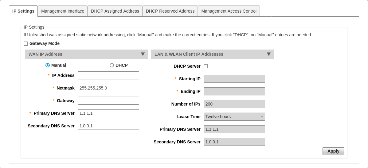Open the DHCP Assigned Address tab
This screenshot has height=168, width=368.
pos(115,11)
